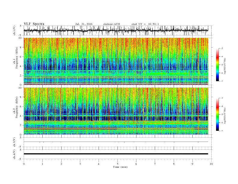Click the "ch.1(V)" axis label
Viewport: 238px width, 184px height.
14,31
